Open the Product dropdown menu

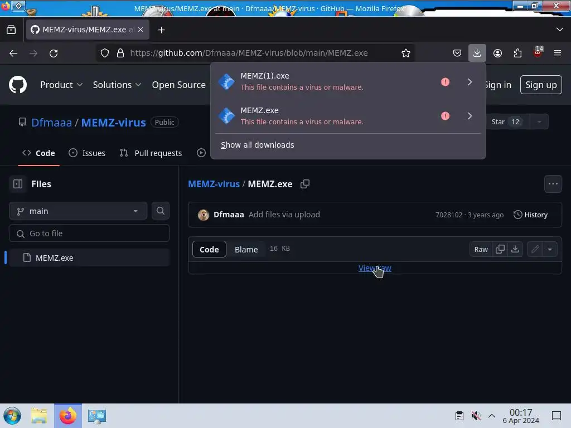[x=61, y=85]
